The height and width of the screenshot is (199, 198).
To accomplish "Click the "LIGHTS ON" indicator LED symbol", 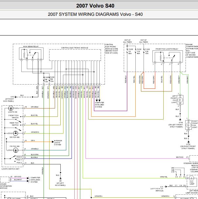I will pyautogui.click(x=11, y=108).
